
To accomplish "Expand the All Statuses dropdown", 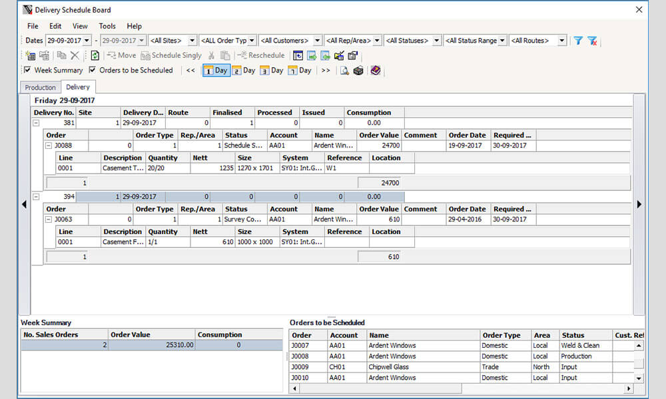I will (x=436, y=41).
